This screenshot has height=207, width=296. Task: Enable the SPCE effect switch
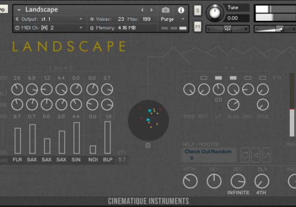262,78
